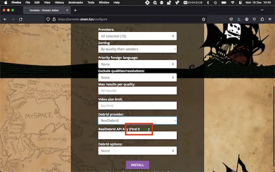Reload the page using the refresh icon
Image resolution: width=275 pixels, height=172 pixels.
click(21, 19)
